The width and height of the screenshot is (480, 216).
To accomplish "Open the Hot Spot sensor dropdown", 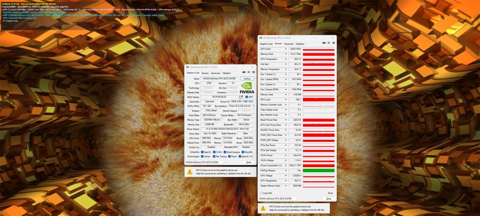I will 286,64.
